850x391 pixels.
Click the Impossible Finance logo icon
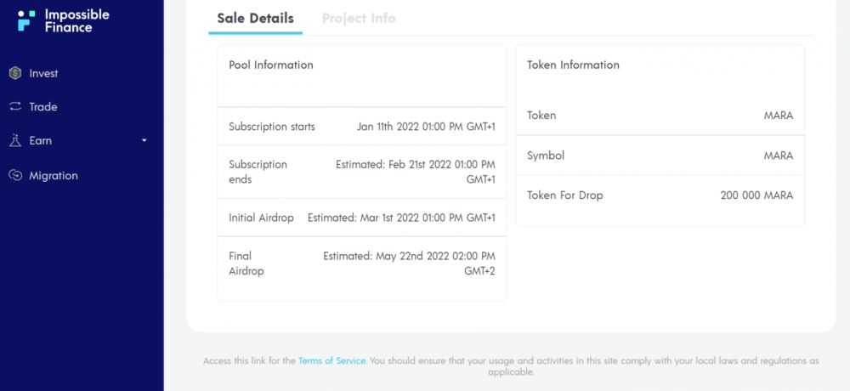26,20
